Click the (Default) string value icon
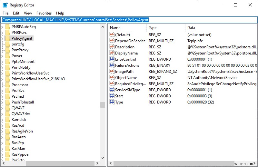This screenshot has height=167, width=258. pyautogui.click(x=112, y=34)
